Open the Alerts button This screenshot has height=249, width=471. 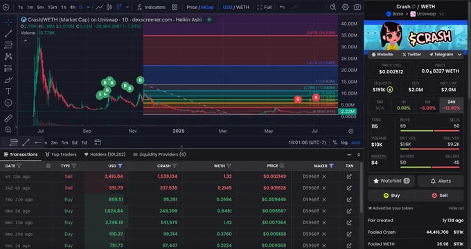[x=441, y=181]
